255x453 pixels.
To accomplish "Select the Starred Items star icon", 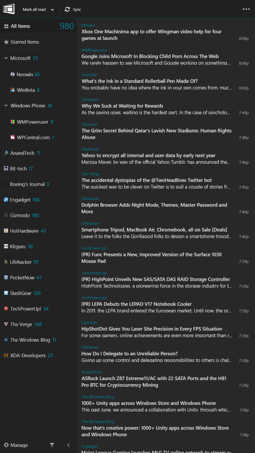I will coord(6,42).
